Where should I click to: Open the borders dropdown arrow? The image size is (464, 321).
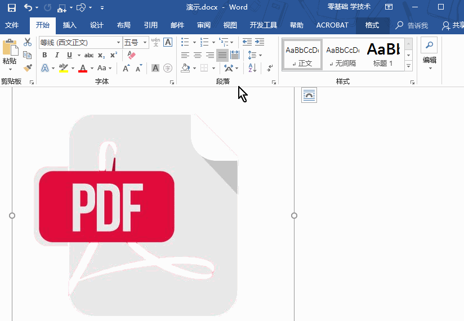(x=213, y=68)
